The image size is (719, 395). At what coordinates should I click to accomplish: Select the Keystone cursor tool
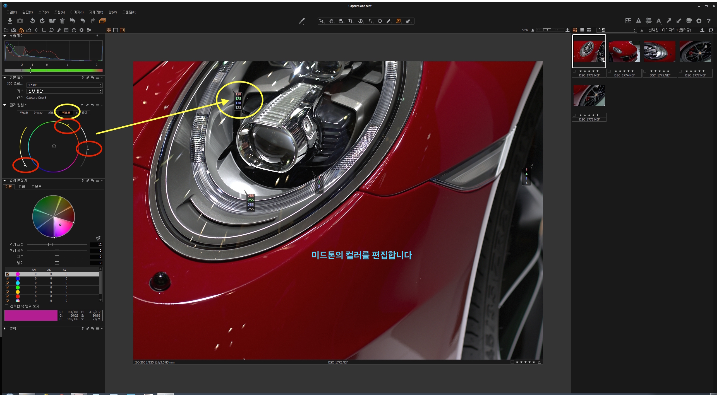coord(370,21)
